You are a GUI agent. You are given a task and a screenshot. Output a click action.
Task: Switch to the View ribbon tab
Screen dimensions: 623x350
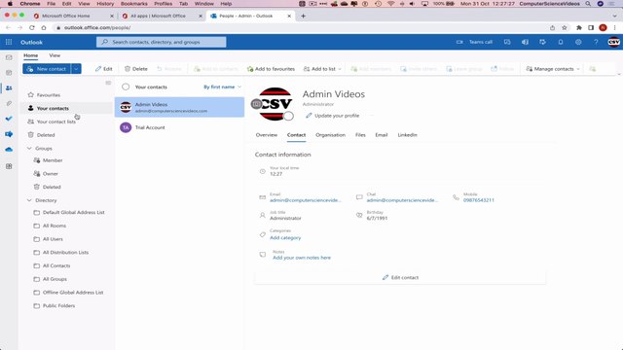(x=55, y=55)
